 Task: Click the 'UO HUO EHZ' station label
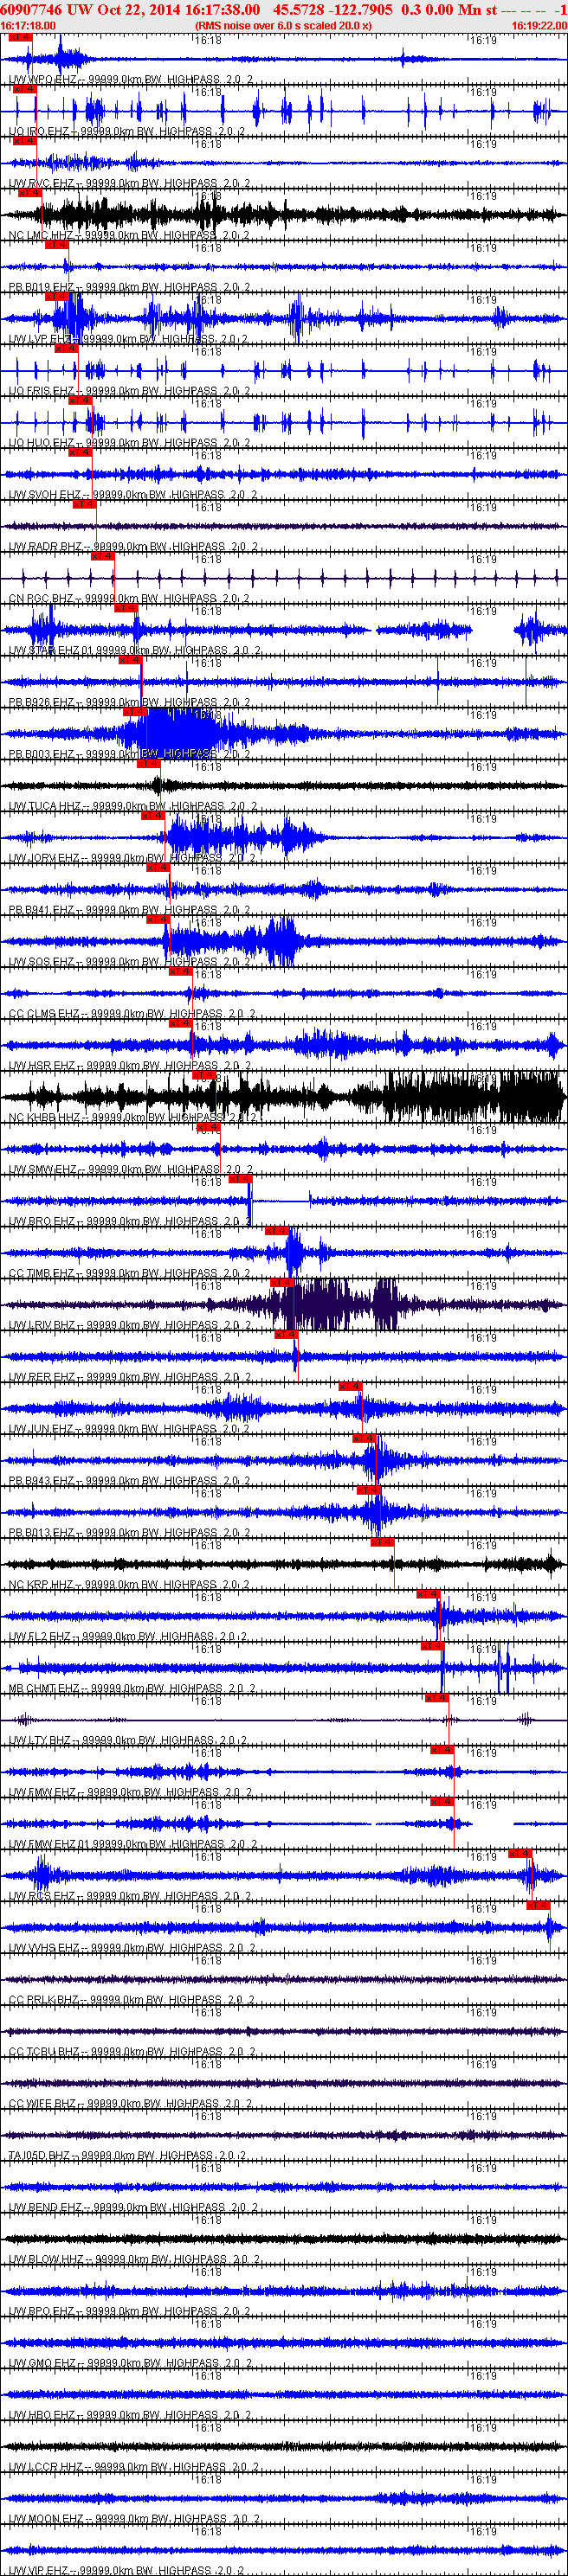pos(42,443)
